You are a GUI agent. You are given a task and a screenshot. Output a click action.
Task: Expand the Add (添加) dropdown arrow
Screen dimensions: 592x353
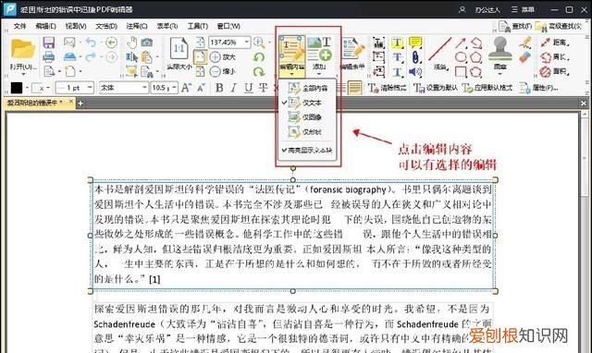coord(319,74)
